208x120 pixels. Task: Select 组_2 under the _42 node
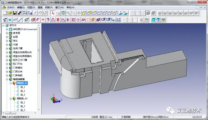(x=23, y=91)
